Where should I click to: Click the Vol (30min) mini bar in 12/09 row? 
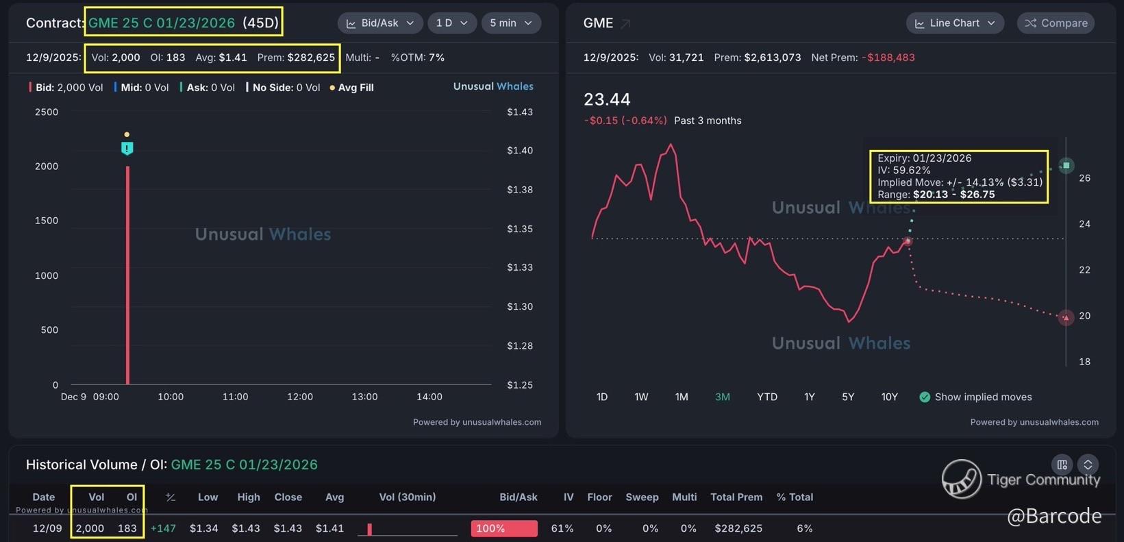[370, 529]
